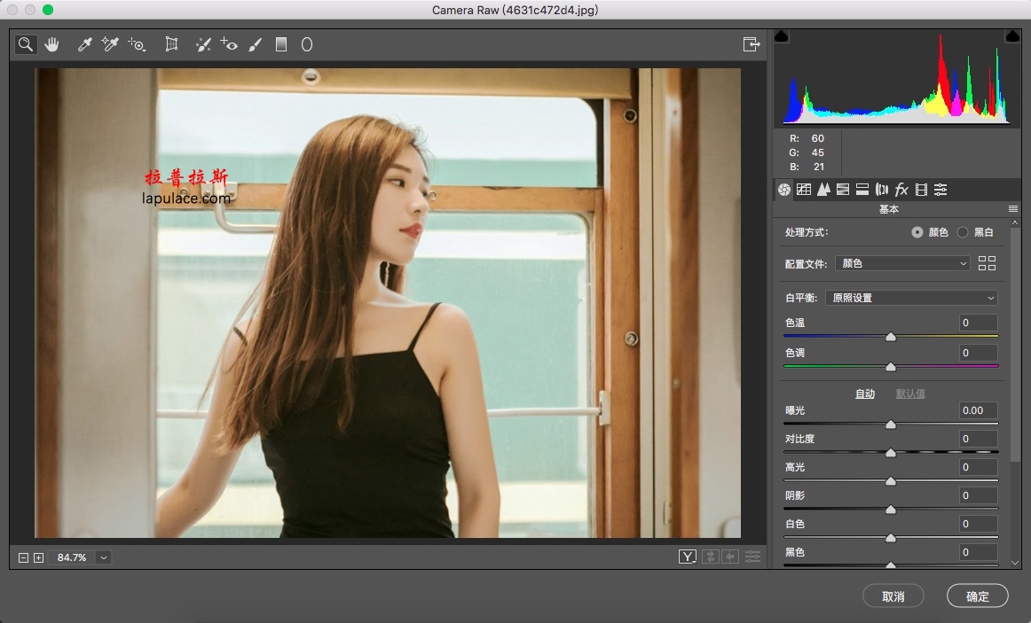This screenshot has height=623, width=1031.
Task: Select the Hand tool
Action: coord(51,44)
